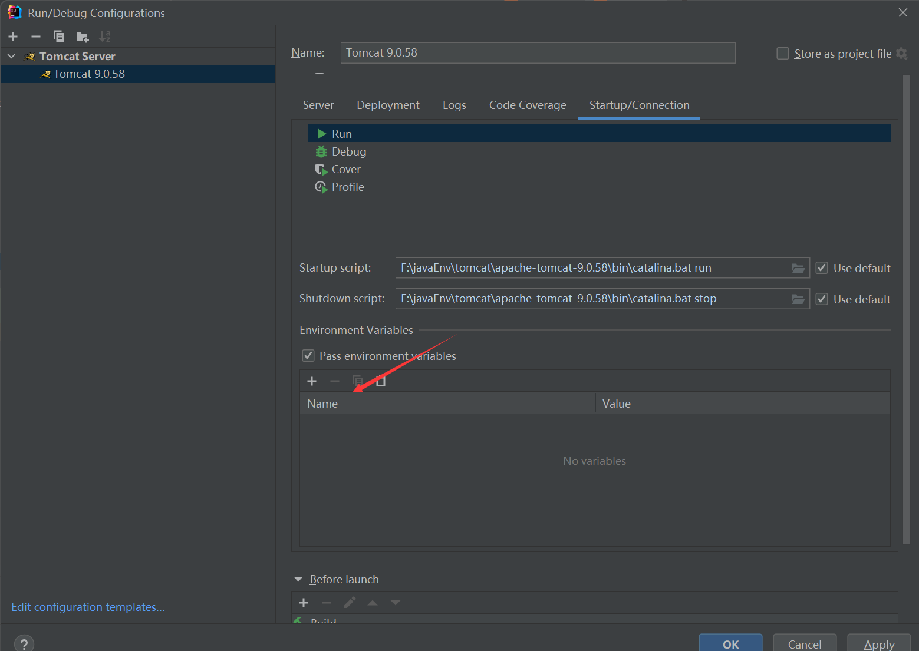Select the Run startup mode
919x651 pixels.
coord(599,134)
